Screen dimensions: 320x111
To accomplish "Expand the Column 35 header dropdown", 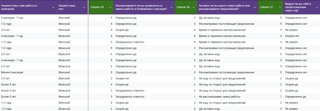I will (x=110, y=7).
